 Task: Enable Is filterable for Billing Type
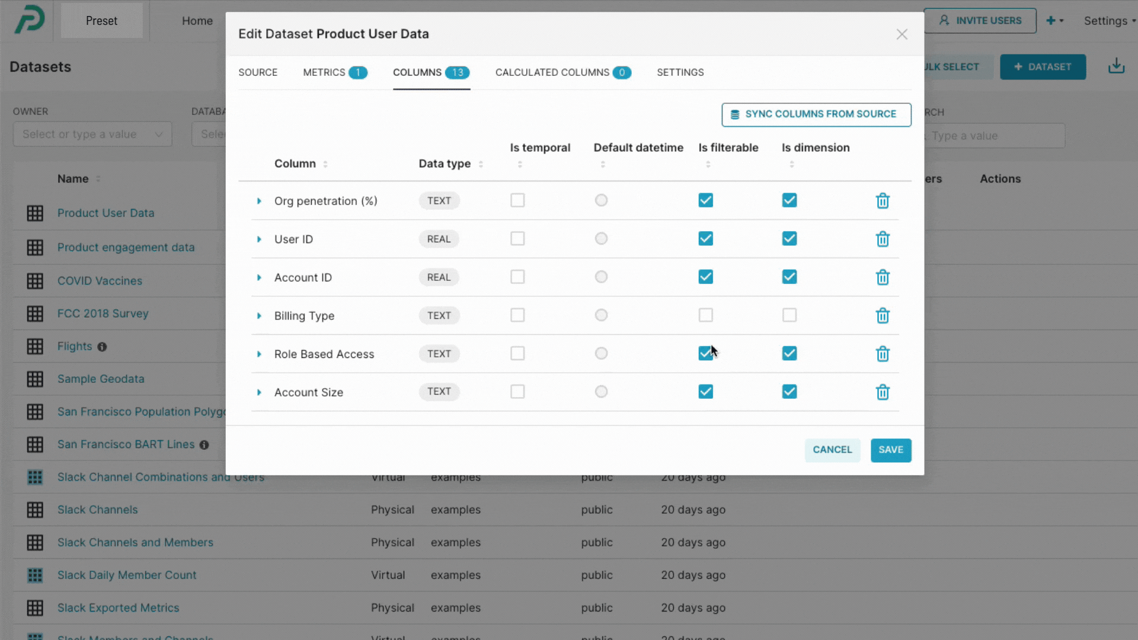[705, 315]
